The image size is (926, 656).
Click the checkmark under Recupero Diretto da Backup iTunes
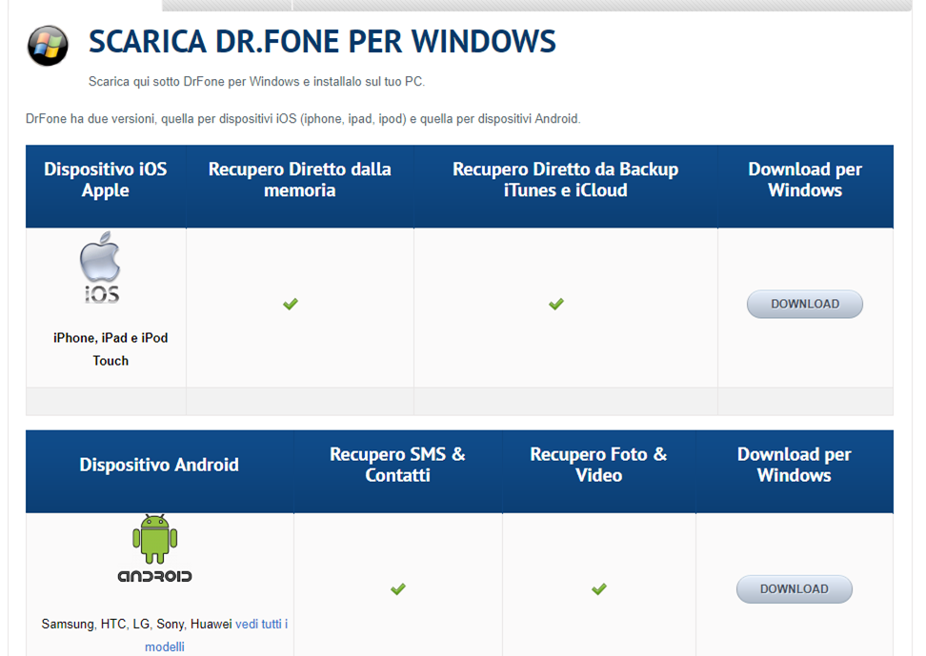click(x=556, y=304)
